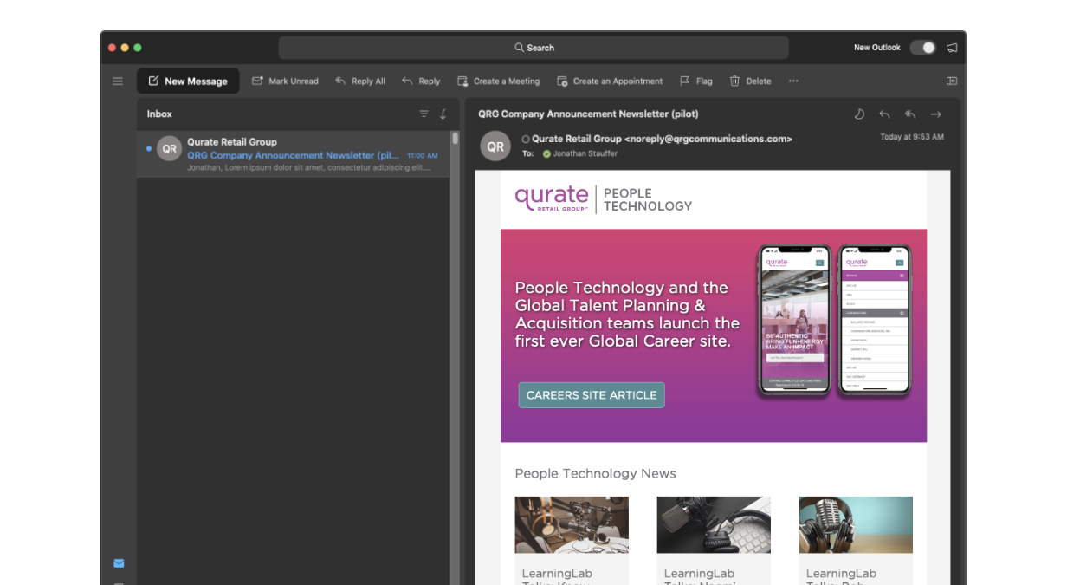Click the phone mockup image in banner
The image size is (1067, 585).
tap(835, 322)
